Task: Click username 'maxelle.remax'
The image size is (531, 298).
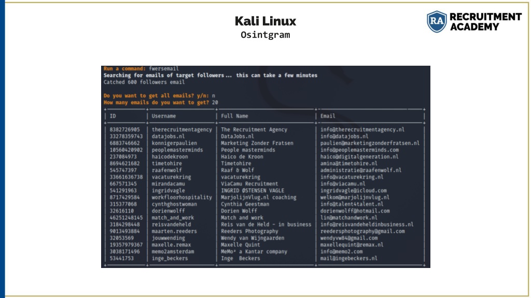Action: [171, 245]
